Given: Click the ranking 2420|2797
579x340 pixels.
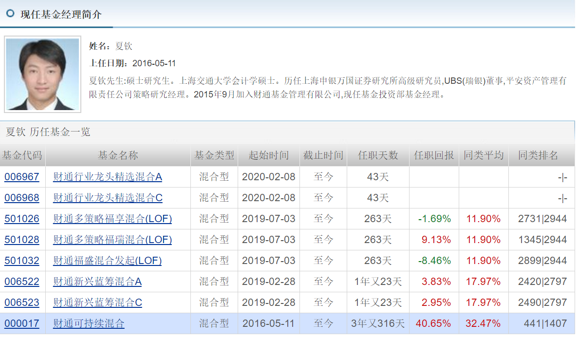Looking at the screenshot, I should point(542,282).
